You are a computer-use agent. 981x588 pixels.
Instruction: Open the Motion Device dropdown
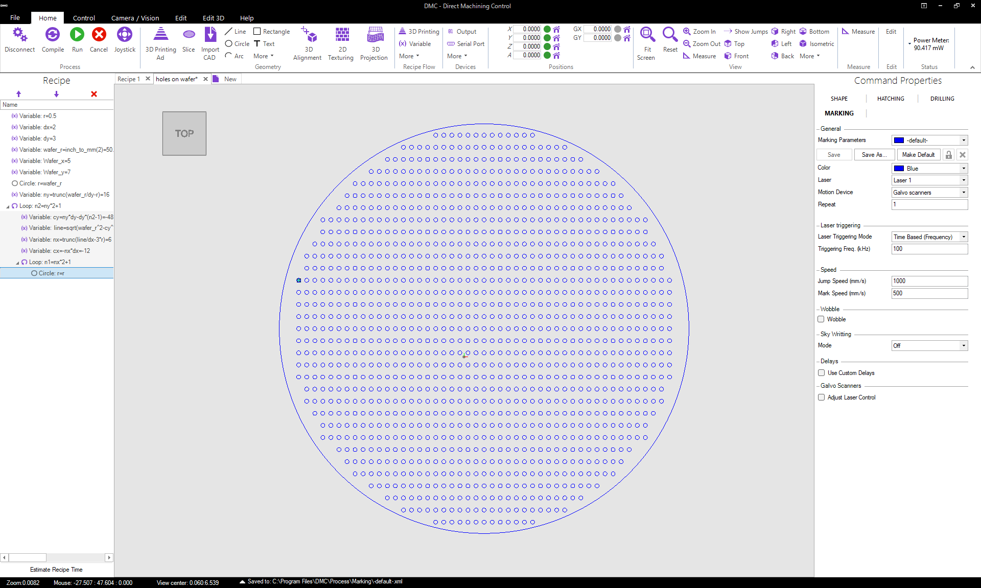pyautogui.click(x=929, y=193)
